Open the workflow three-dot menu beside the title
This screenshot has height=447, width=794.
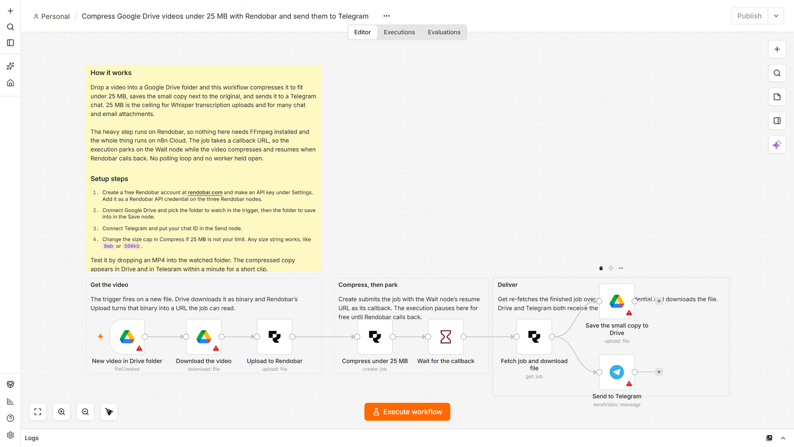pyautogui.click(x=387, y=16)
